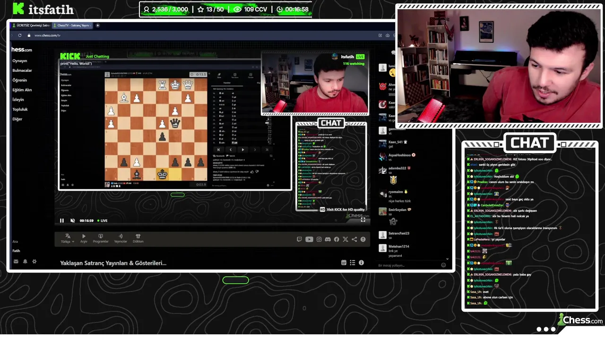Switch to the ÜCRETSİZ Çevrimiçi Satranç browser tab
Image resolution: width=605 pixels, height=340 pixels.
pyautogui.click(x=31, y=25)
